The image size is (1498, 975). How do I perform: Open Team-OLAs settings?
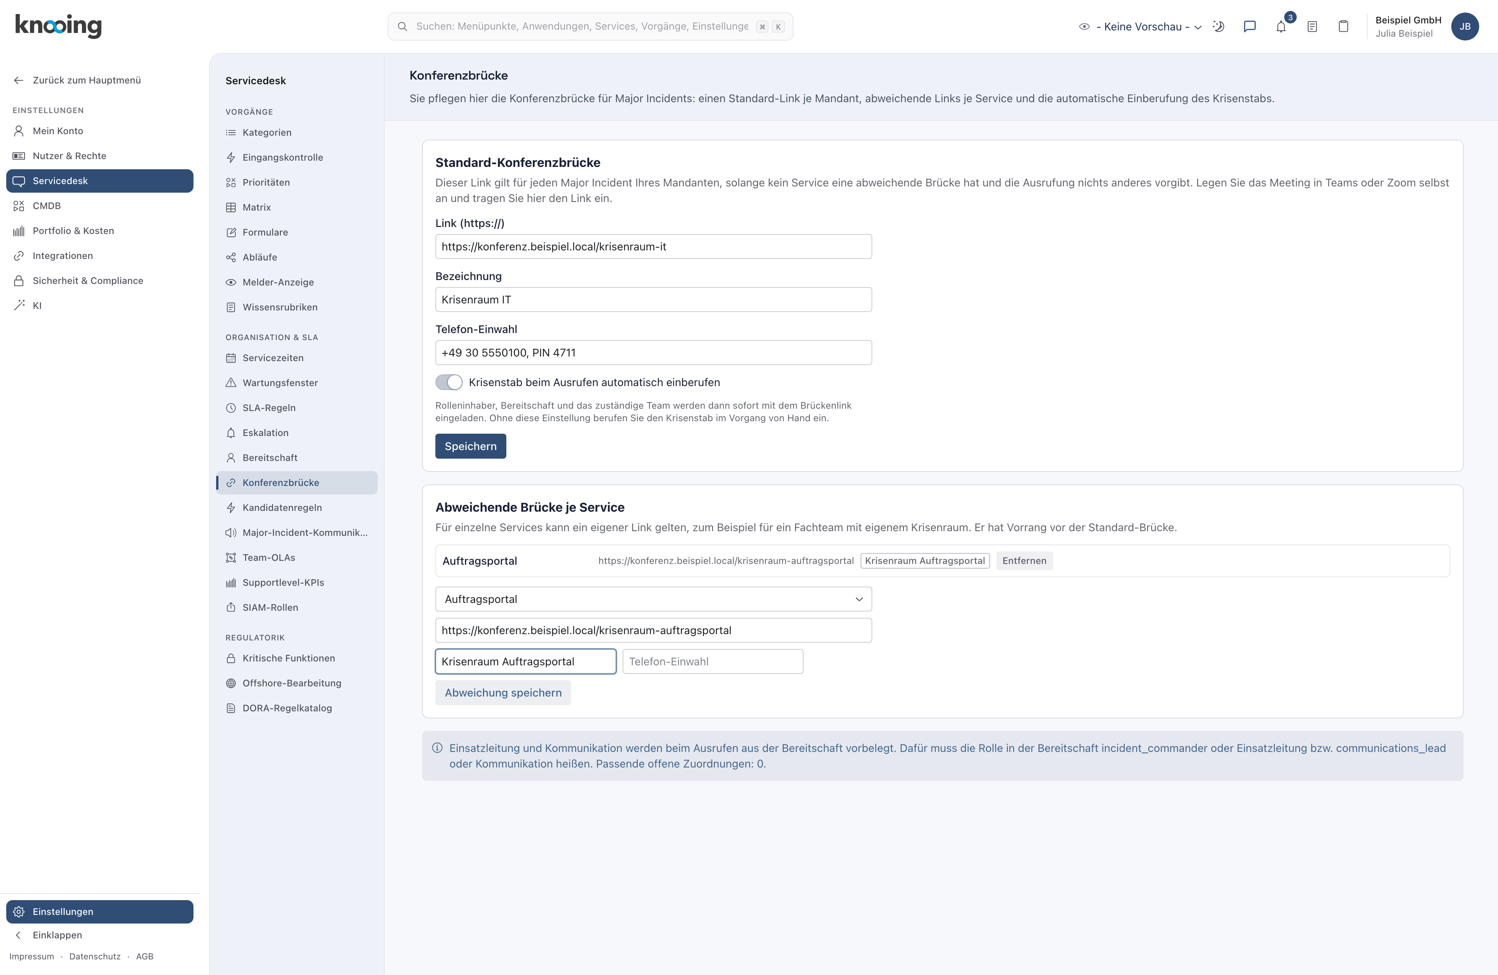296,558
